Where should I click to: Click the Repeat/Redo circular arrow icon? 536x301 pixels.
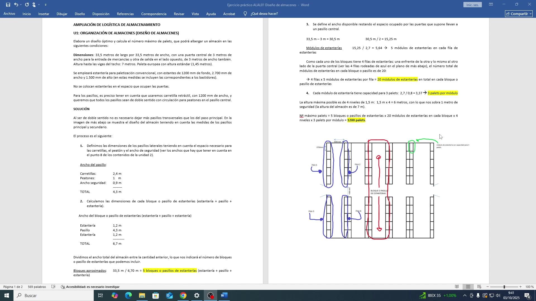27,5
